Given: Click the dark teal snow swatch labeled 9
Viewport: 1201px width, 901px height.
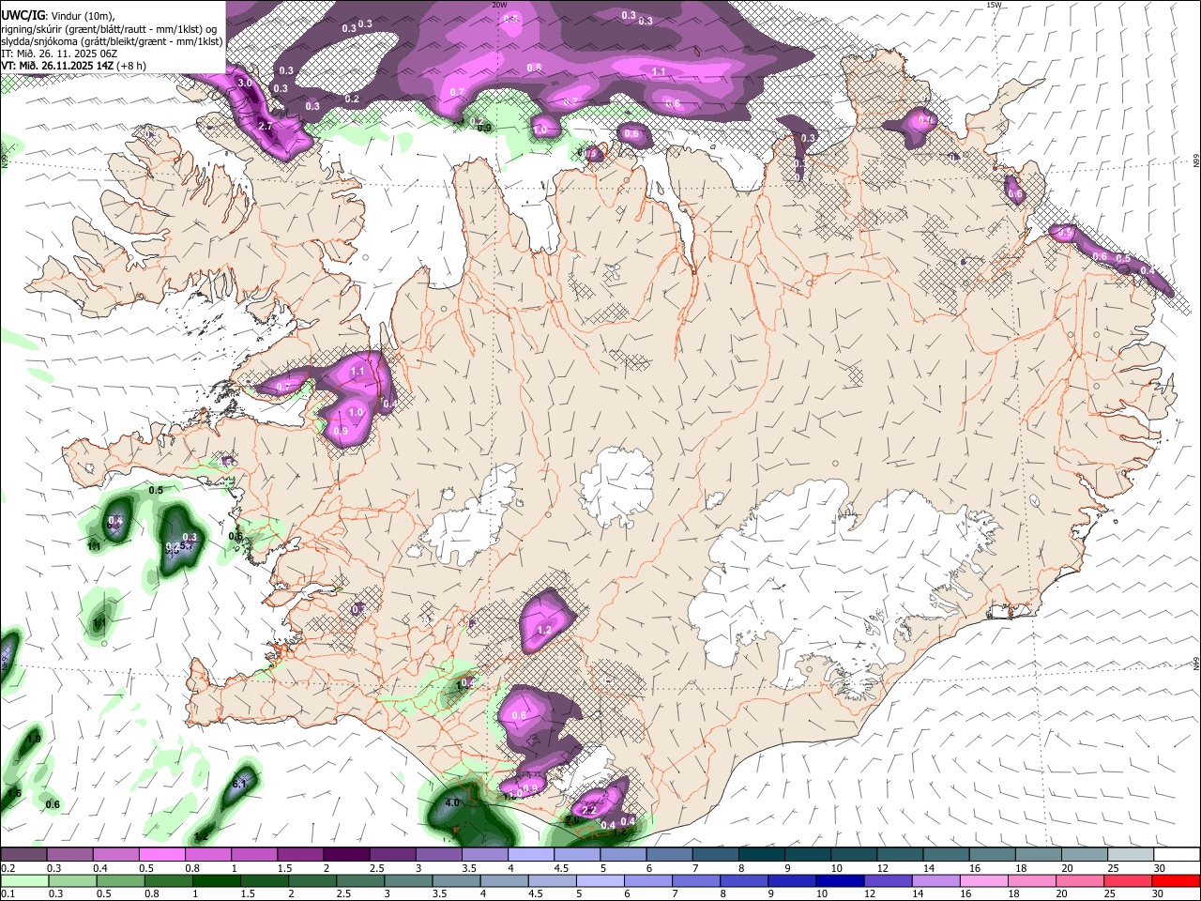Looking at the screenshot, I should pyautogui.click(x=806, y=854).
